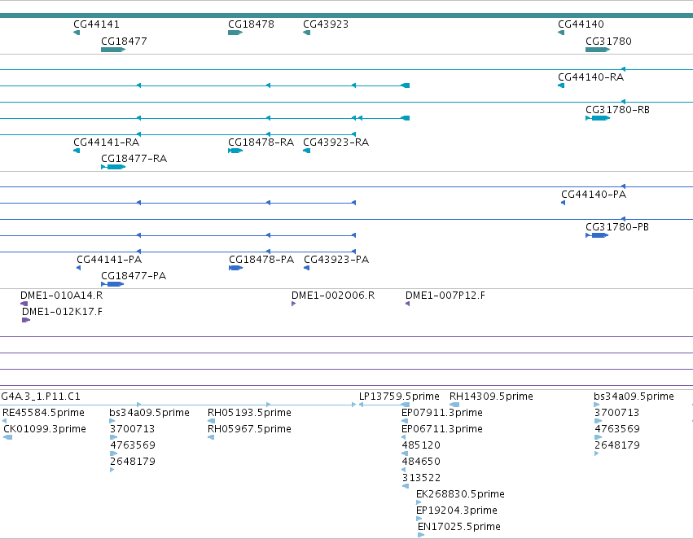Select the CG44140-PA protein glyph
Image resolution: width=693 pixels, height=539 pixels.
tap(563, 203)
